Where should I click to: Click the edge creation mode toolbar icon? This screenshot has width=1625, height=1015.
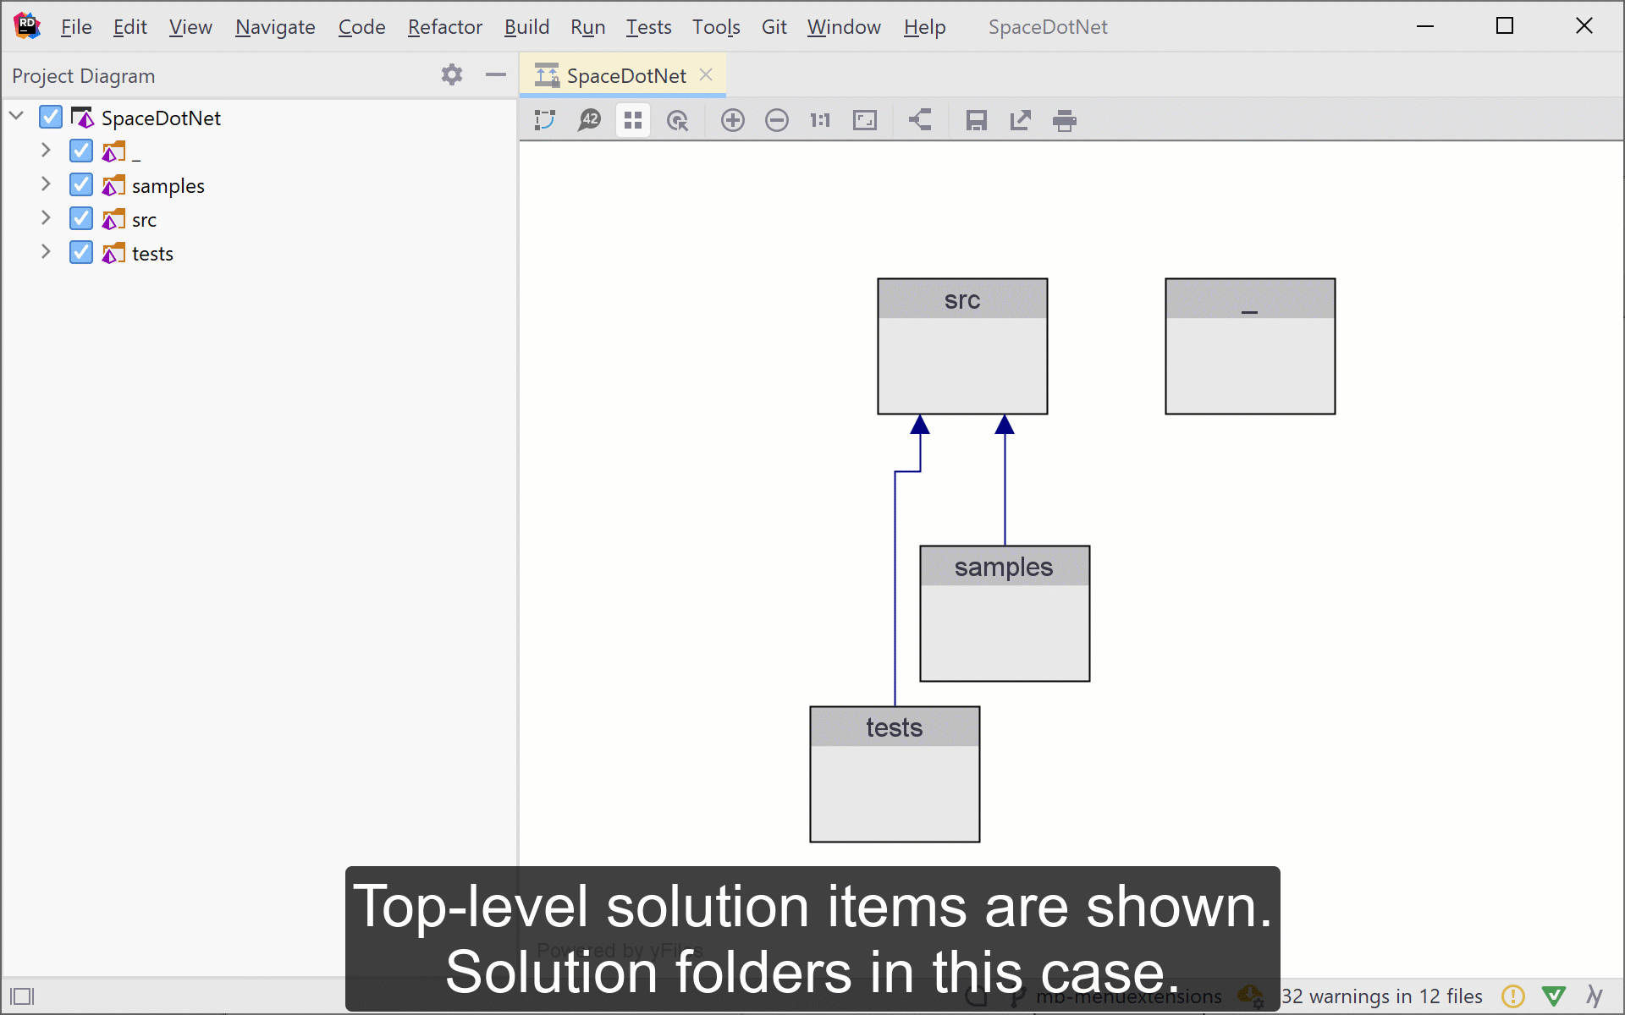pos(545,120)
